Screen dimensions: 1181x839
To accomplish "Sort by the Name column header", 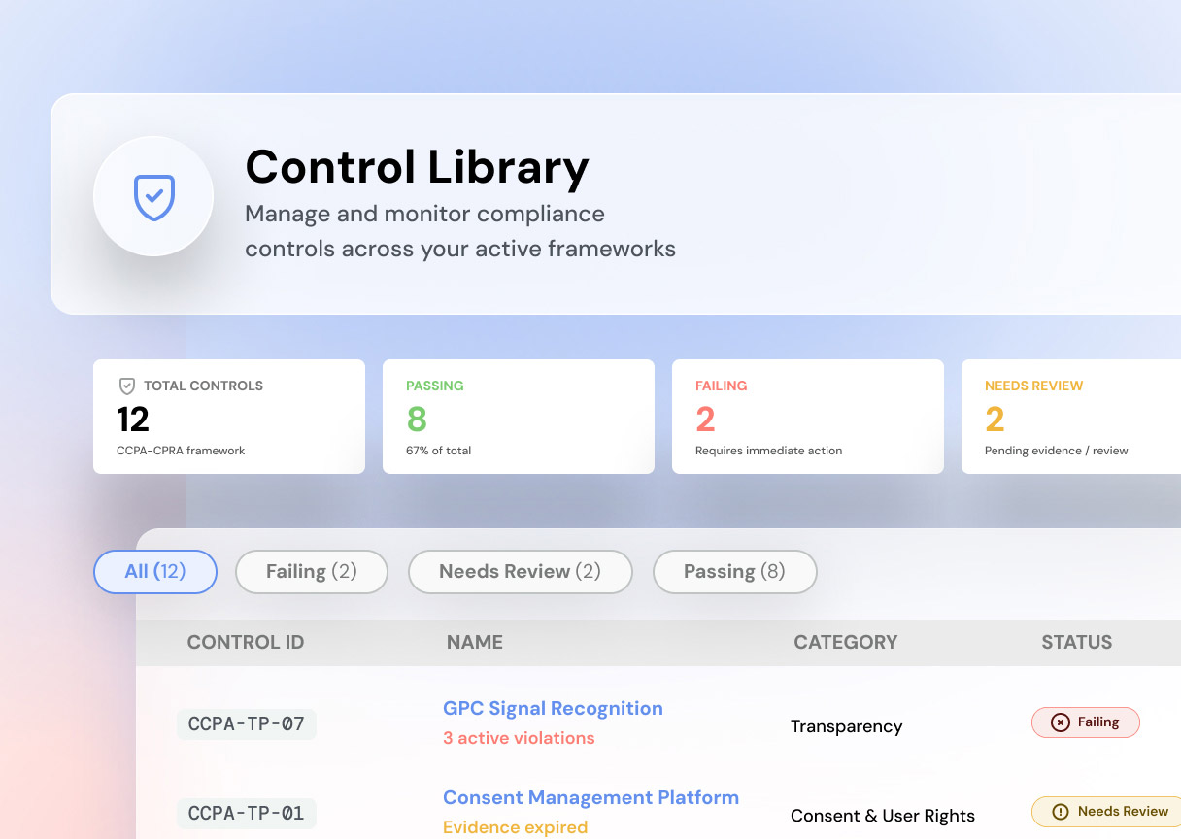I will pyautogui.click(x=475, y=643).
